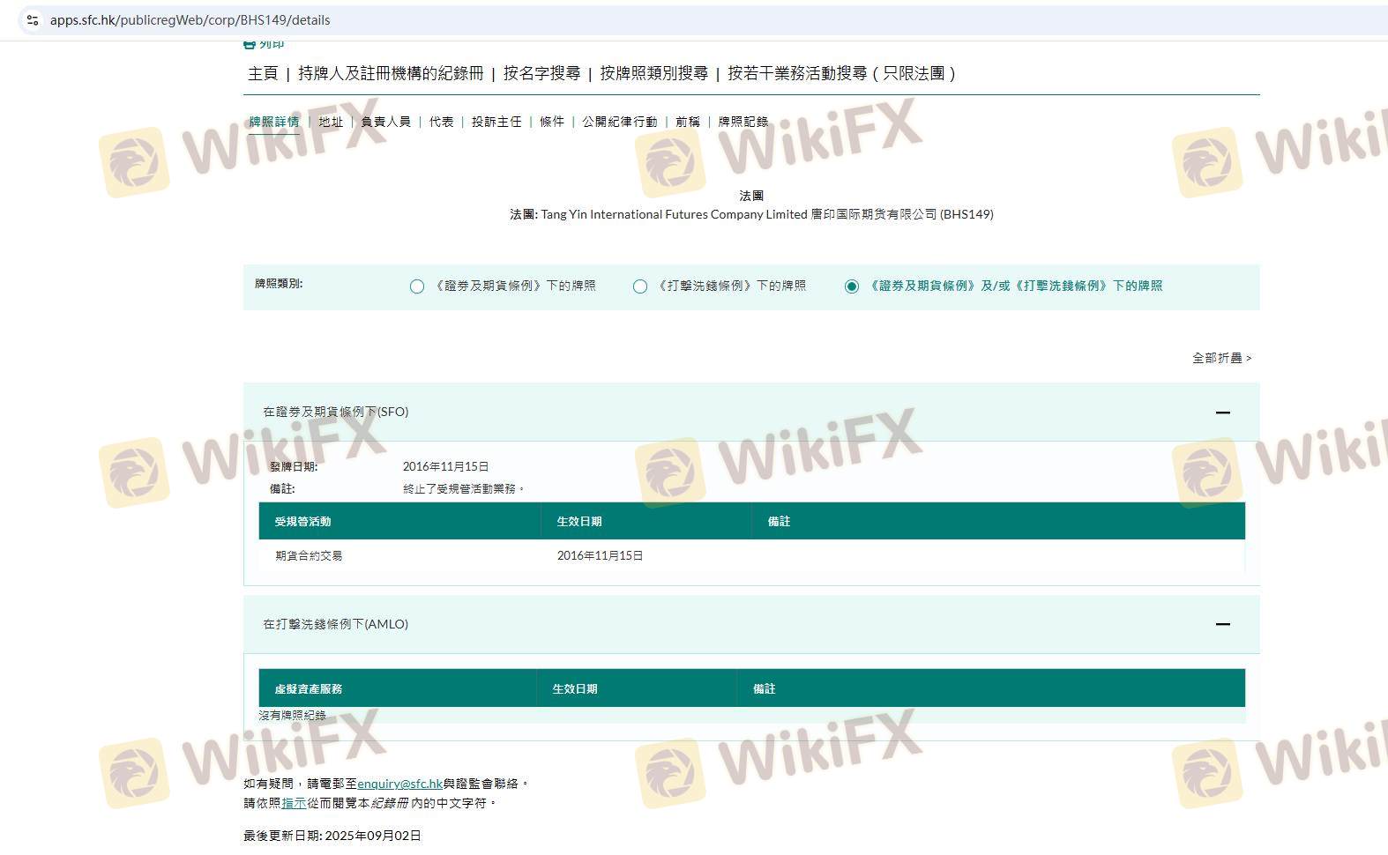1388x855 pixels.
Task: Switch to the 前稱 tab
Action: tap(688, 122)
